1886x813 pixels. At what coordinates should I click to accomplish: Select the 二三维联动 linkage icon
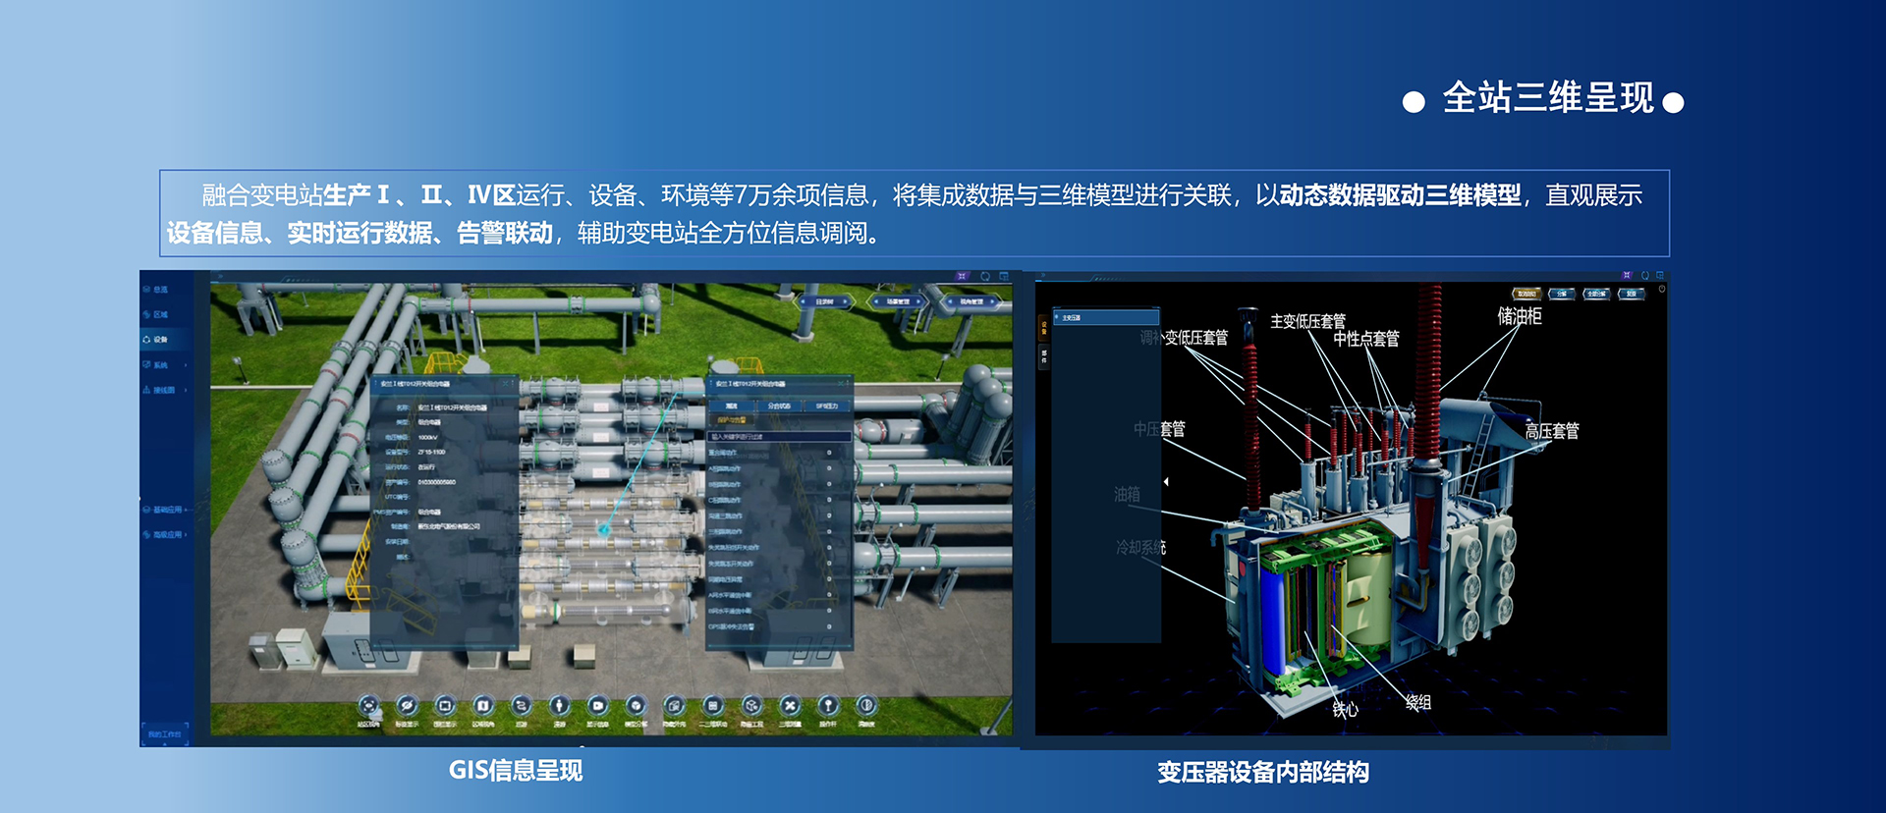click(x=713, y=706)
